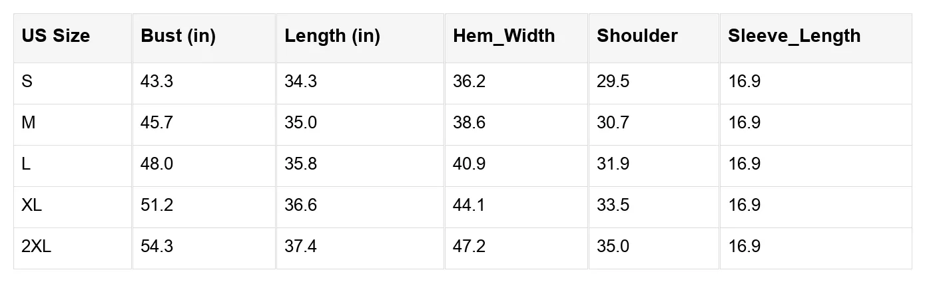Select the Shoulder column header

[637, 36]
